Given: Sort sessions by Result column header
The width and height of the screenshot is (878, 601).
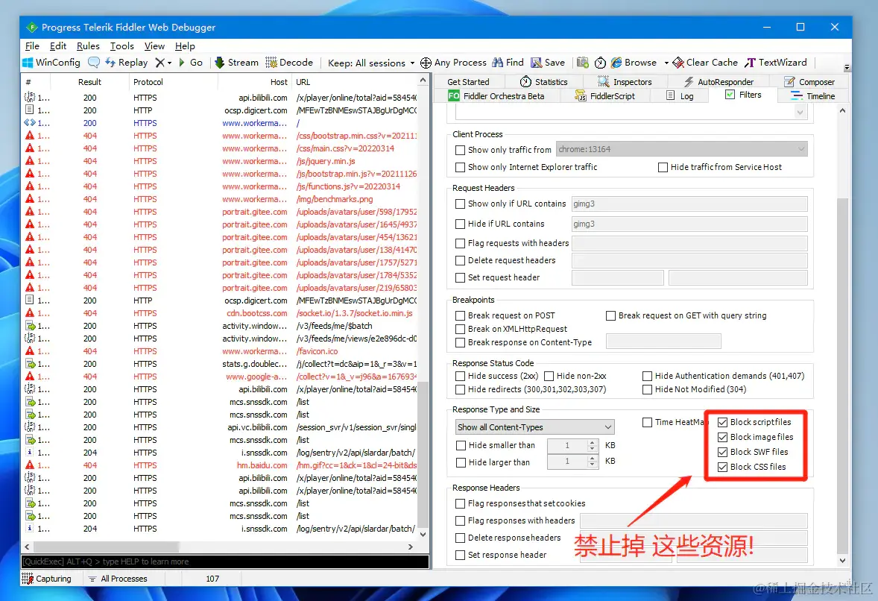Looking at the screenshot, I should [89, 82].
